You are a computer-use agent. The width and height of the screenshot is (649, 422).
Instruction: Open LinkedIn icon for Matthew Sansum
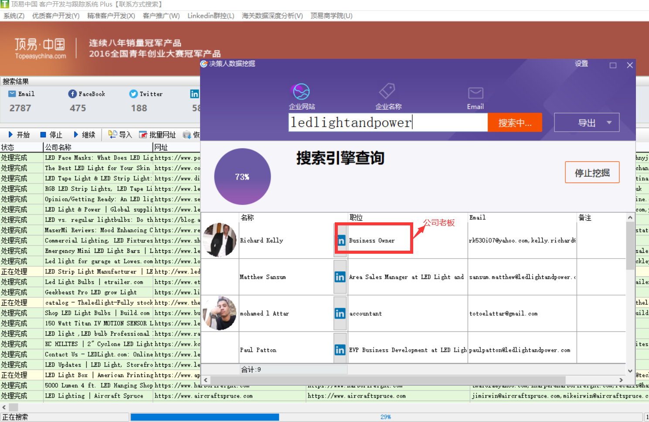[x=340, y=277]
